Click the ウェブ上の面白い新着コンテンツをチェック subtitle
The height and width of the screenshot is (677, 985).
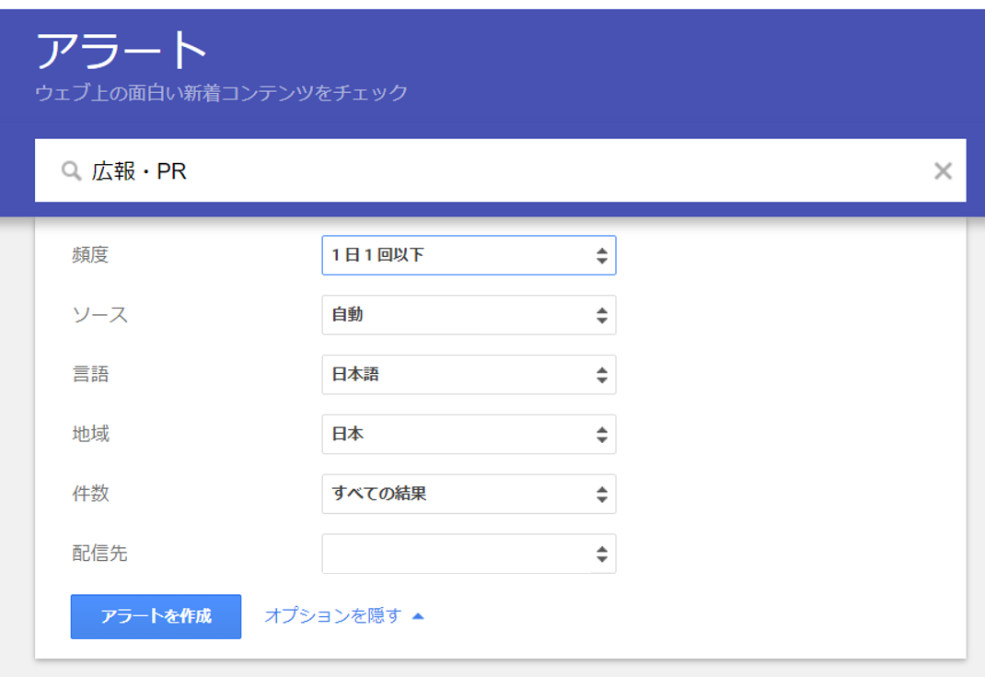[x=221, y=93]
